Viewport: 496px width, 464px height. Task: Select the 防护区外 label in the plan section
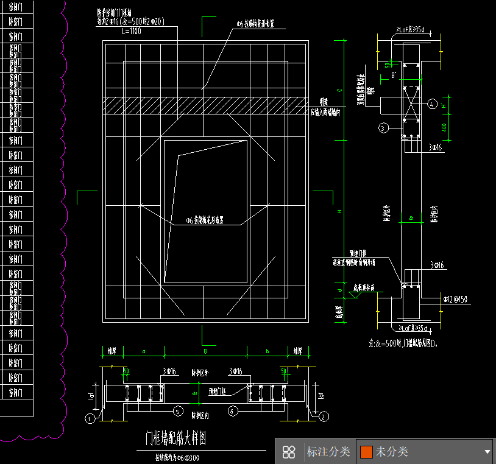200,373
